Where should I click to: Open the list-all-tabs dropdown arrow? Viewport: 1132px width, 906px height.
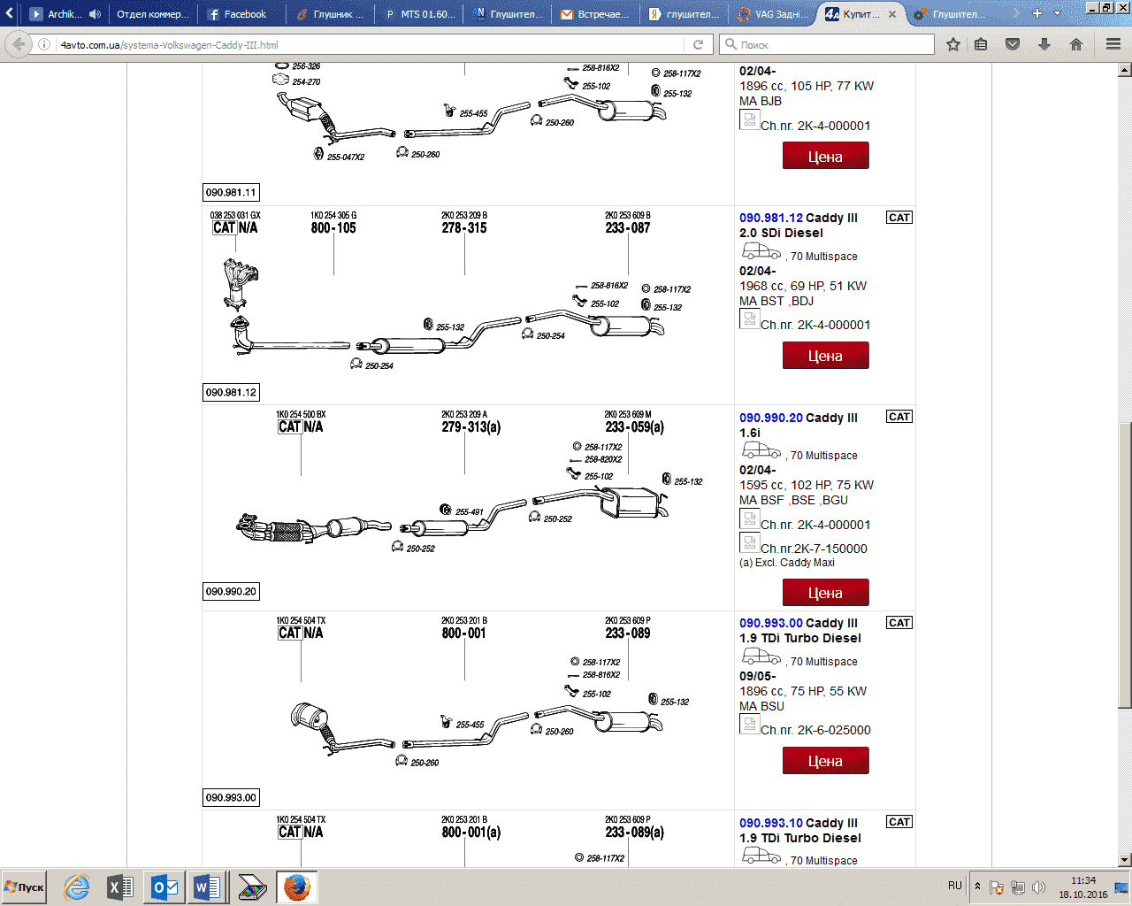(x=1057, y=13)
